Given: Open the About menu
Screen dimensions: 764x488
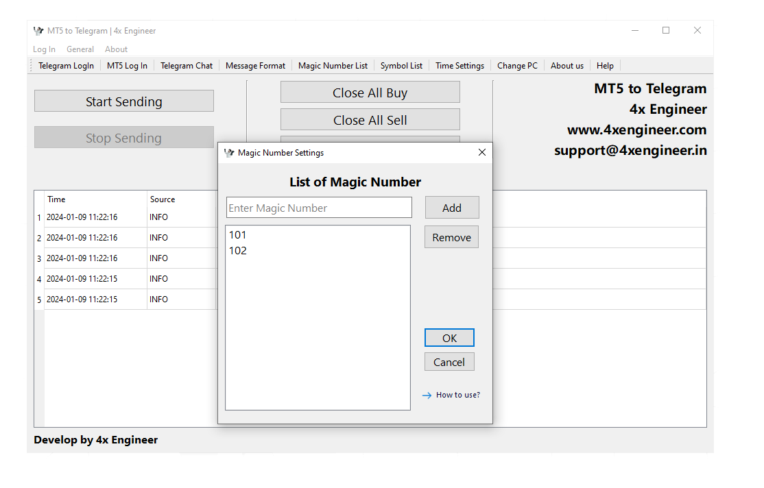Looking at the screenshot, I should 116,49.
